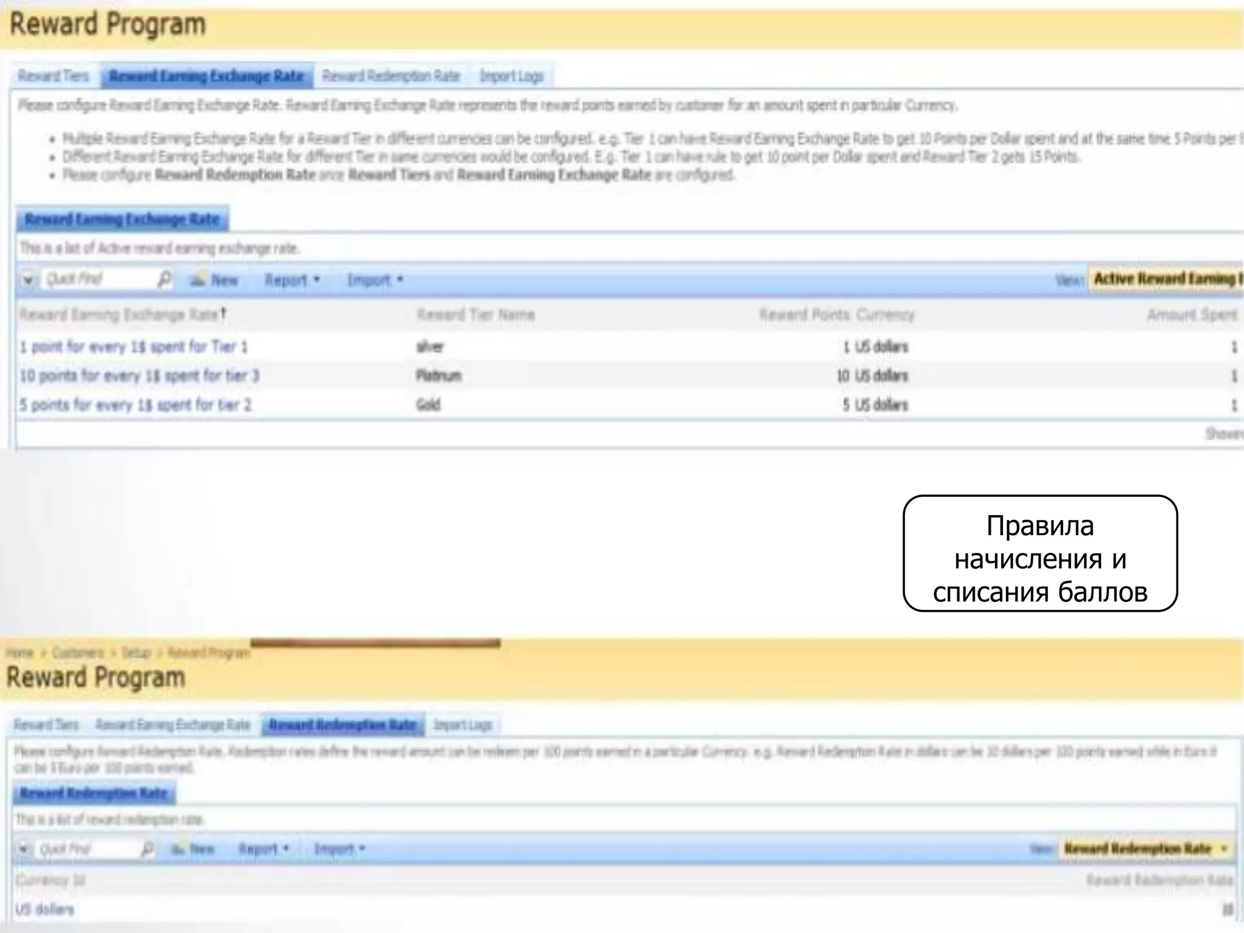
Task: Open the US dollars redemption rate row
Action: click(45, 909)
